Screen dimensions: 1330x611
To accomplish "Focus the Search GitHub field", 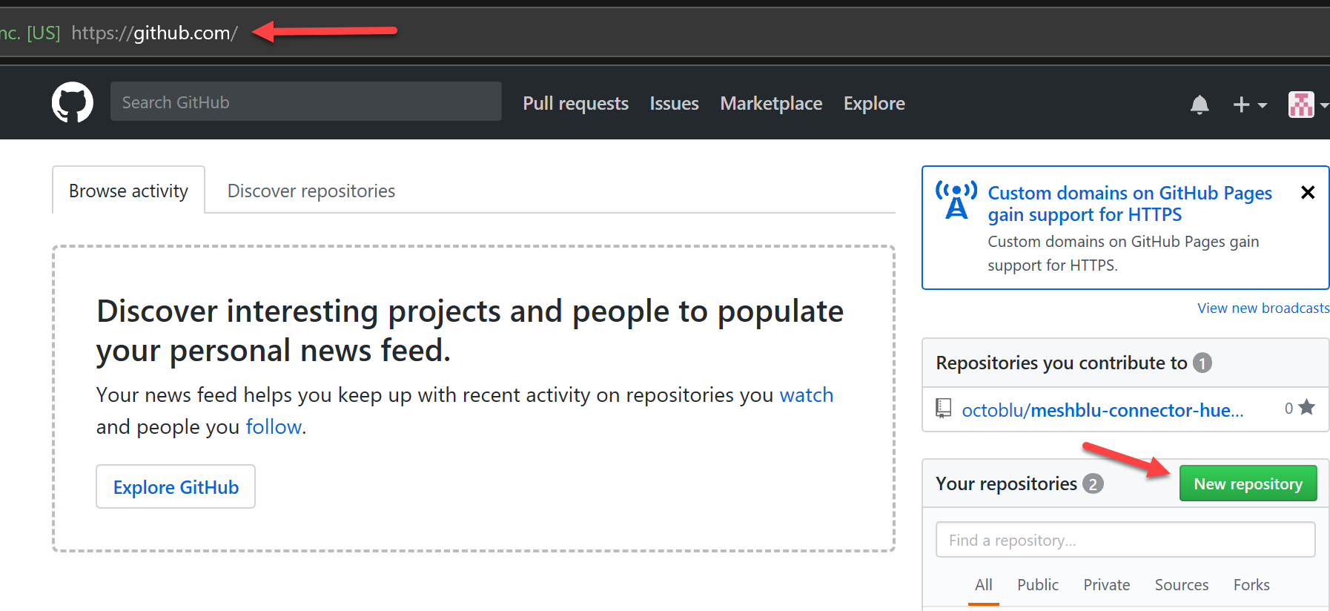I will (305, 102).
